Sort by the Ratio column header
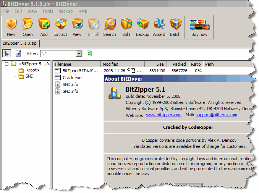259x193 pixels. click(x=196, y=64)
